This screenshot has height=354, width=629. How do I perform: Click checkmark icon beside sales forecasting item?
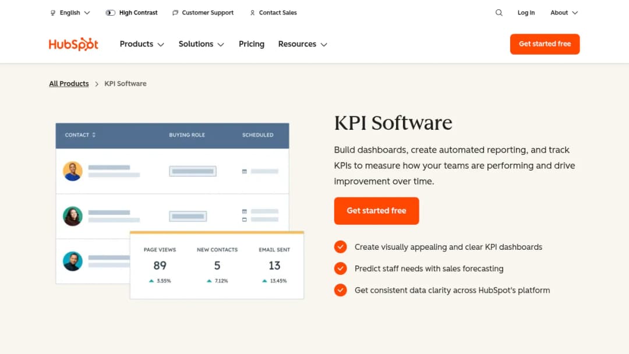click(x=341, y=268)
